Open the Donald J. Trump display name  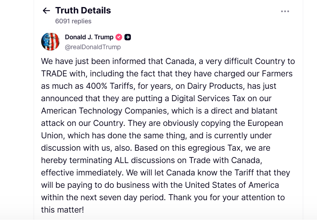coord(89,37)
